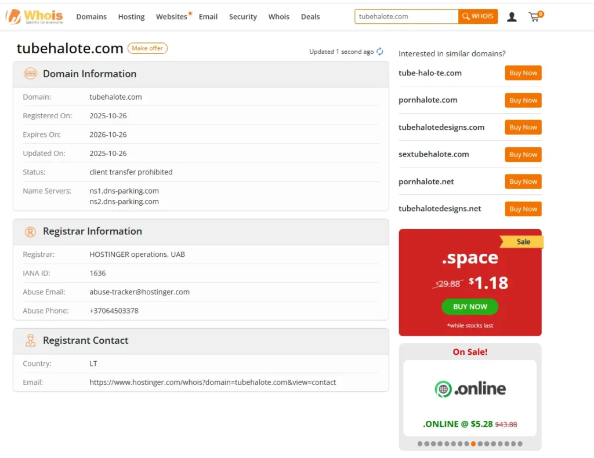Open the sextubehalote.com domain link
This screenshot has height=458, width=594.
(x=434, y=154)
